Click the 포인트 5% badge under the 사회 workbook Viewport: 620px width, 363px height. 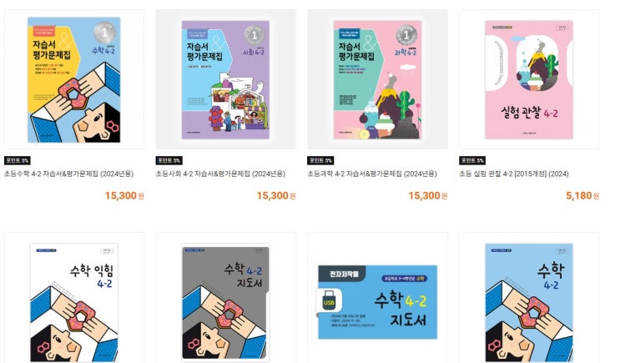169,160
